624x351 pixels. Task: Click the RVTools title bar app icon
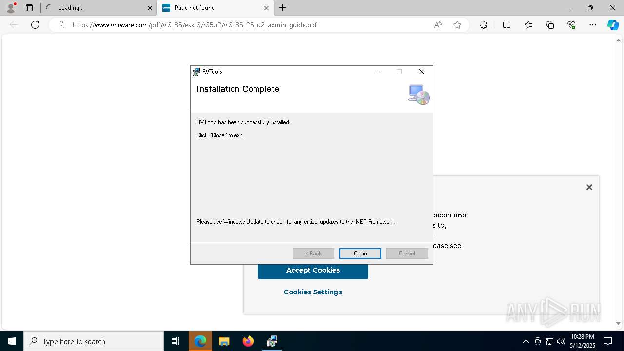(196, 72)
